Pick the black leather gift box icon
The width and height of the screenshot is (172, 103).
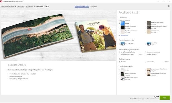[123, 74]
